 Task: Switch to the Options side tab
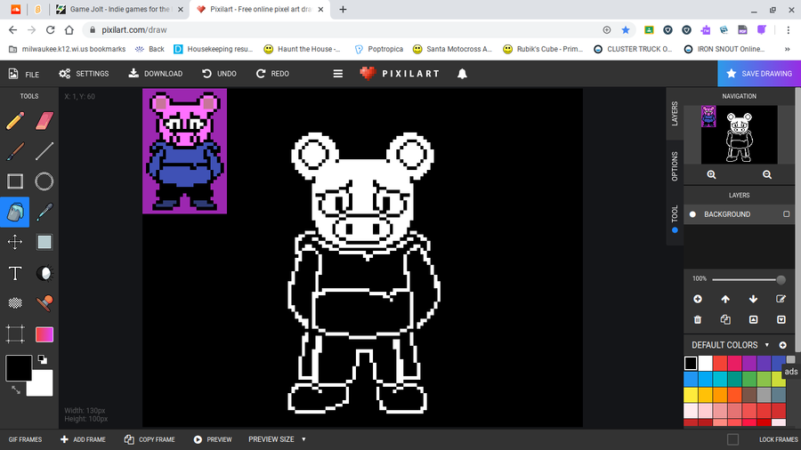[675, 166]
